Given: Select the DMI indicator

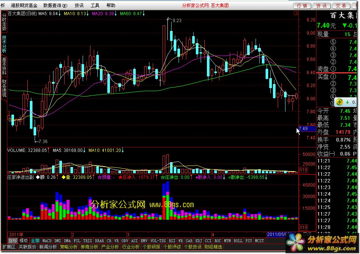Looking at the screenshot, I should 58,241.
